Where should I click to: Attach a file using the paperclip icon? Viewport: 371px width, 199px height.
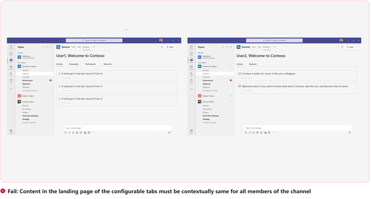tap(69, 133)
